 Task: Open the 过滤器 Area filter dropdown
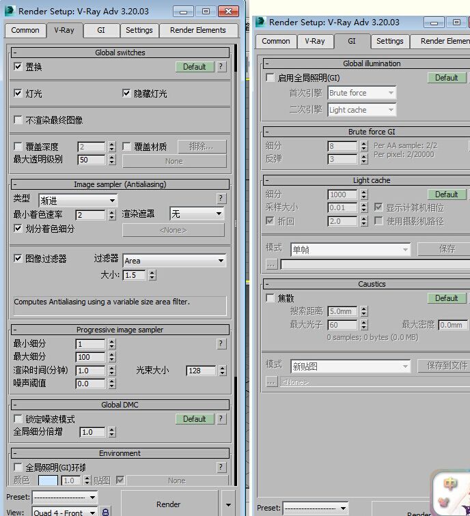(174, 261)
